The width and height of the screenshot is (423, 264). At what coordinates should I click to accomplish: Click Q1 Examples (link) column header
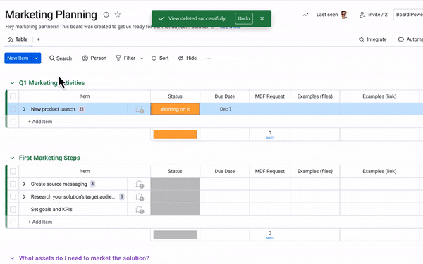click(379, 96)
